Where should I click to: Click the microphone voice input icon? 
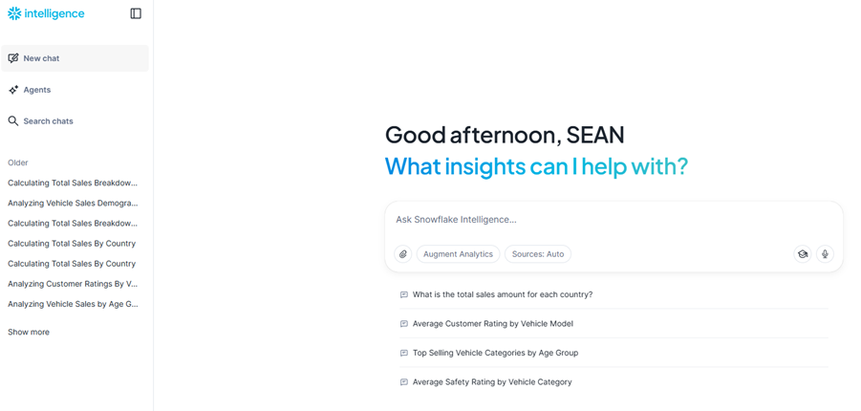(x=825, y=254)
